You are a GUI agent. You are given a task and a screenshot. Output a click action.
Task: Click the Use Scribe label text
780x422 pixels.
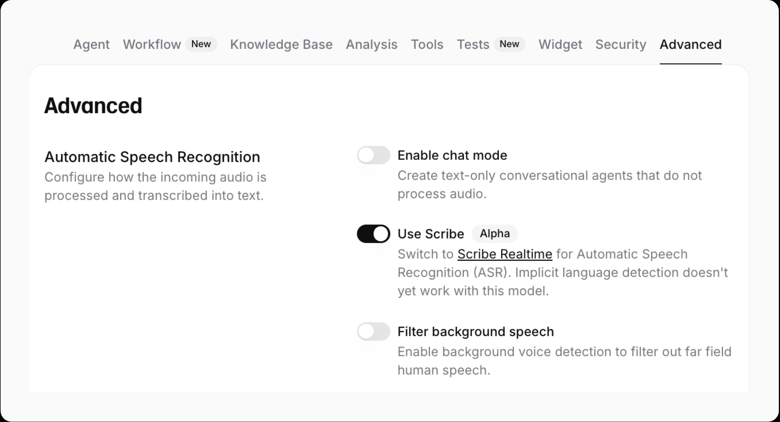click(x=431, y=234)
